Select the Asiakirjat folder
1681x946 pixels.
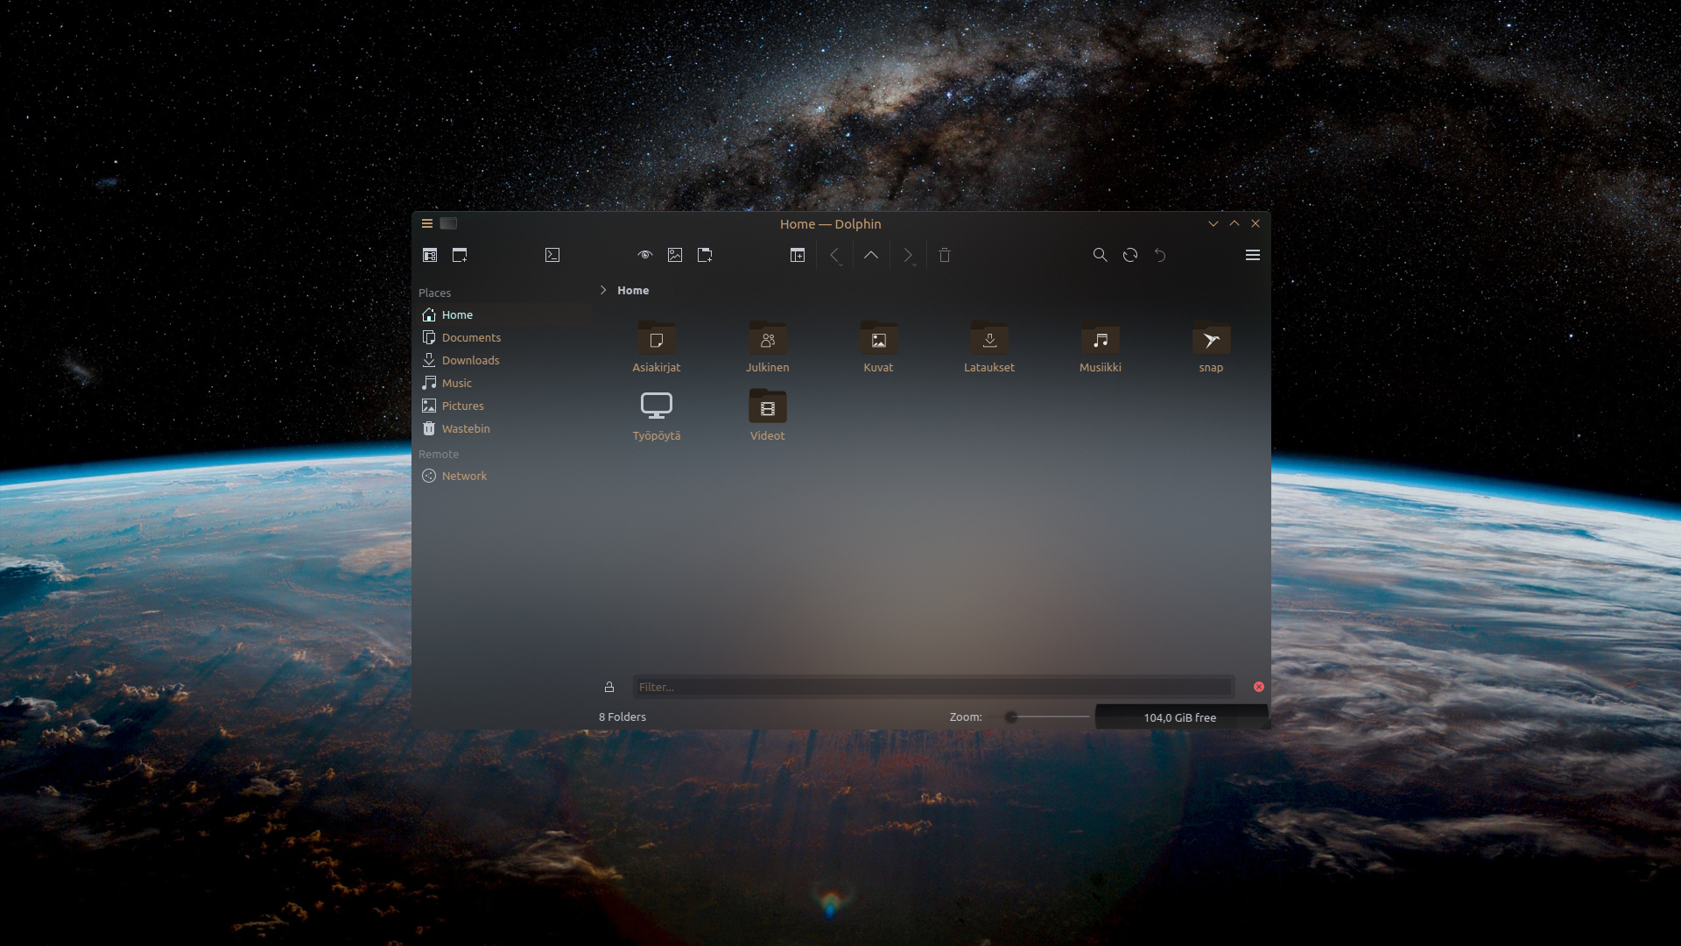[x=657, y=348]
